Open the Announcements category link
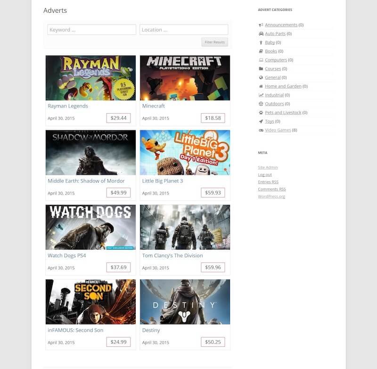The height and width of the screenshot is (369, 377). [x=281, y=25]
